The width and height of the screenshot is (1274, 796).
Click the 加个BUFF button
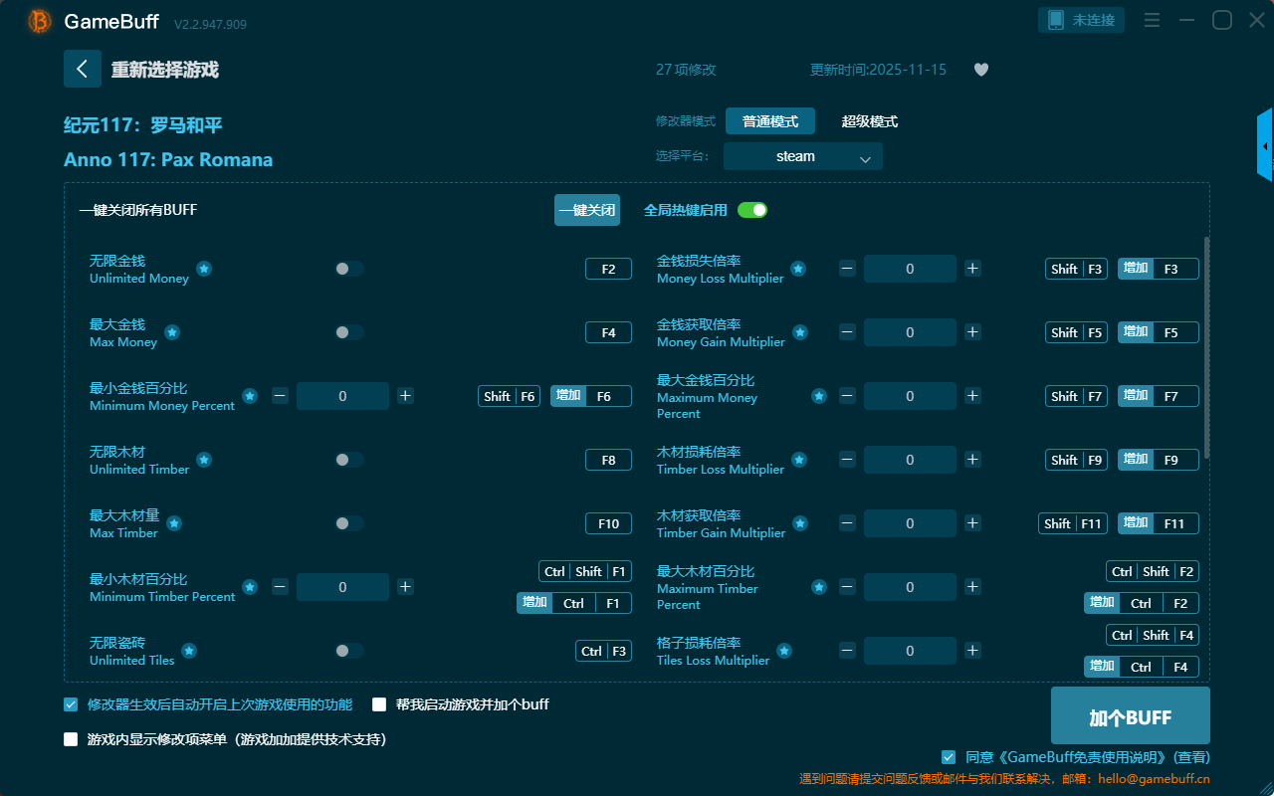[1130, 716]
